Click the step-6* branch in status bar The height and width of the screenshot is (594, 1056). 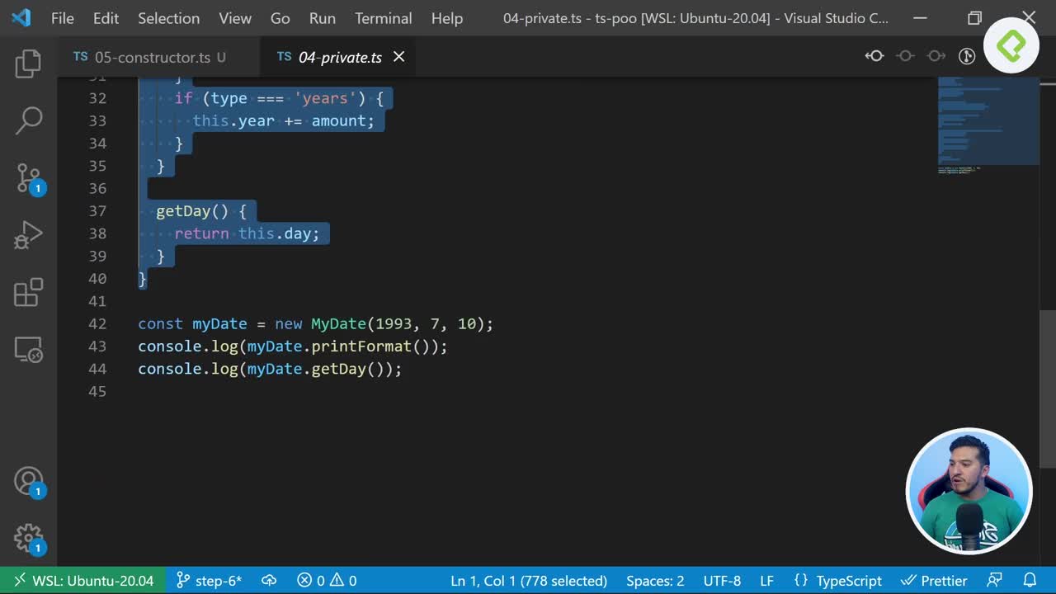(209, 581)
